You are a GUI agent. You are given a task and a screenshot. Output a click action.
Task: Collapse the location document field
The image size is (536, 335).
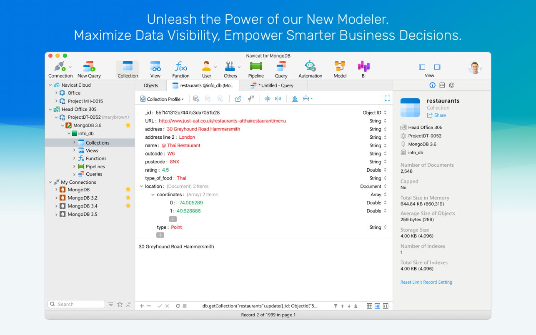[141, 186]
